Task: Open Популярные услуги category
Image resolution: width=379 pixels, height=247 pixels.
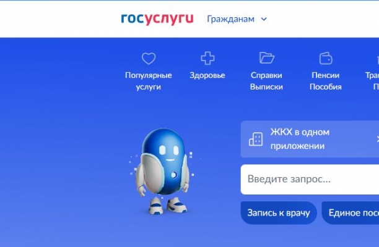Action: pyautogui.click(x=149, y=81)
